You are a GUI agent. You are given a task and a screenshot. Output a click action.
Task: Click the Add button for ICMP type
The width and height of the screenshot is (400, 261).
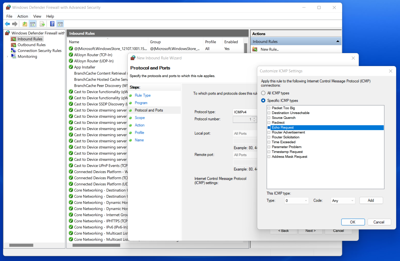(x=371, y=200)
